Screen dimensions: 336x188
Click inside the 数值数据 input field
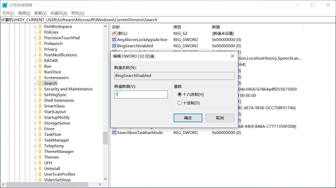coord(141,94)
